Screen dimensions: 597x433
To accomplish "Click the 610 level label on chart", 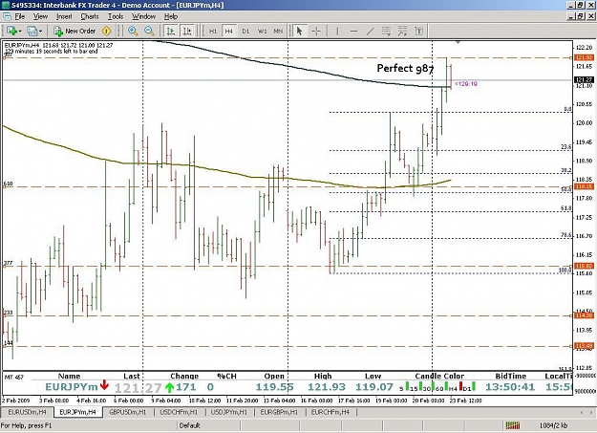I will click(x=8, y=184).
